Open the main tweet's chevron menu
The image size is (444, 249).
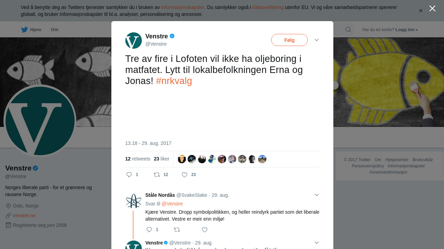click(317, 40)
